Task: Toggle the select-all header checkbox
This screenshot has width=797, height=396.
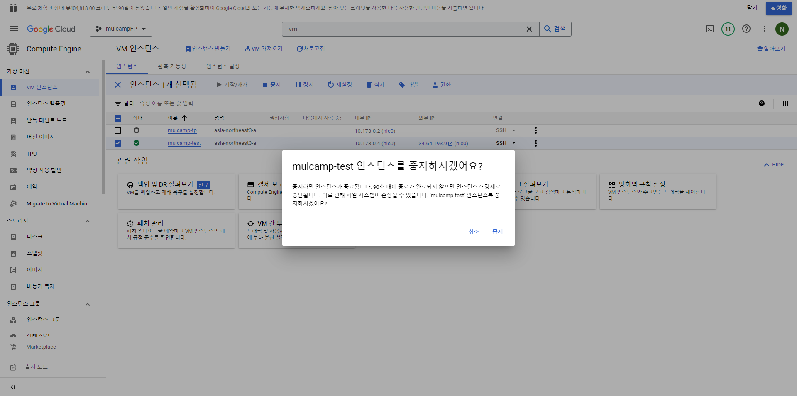Action: click(118, 118)
